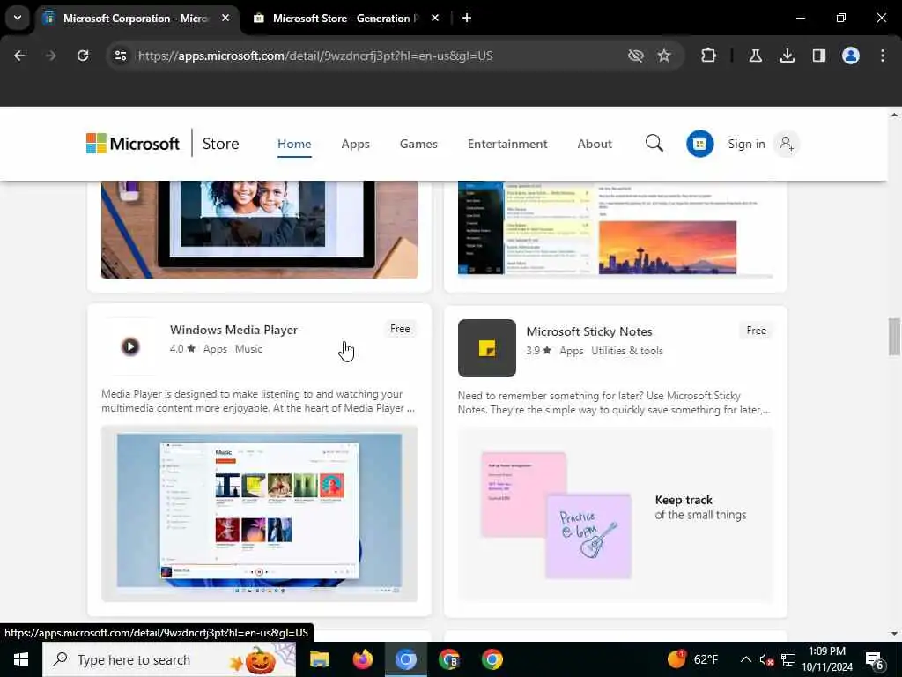Close the Microsoft Corporation tab
Viewport: 902px width, 677px height.
pyautogui.click(x=225, y=18)
